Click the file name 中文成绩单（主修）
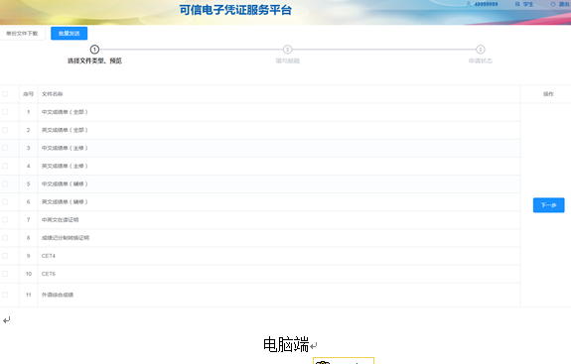 coord(65,148)
